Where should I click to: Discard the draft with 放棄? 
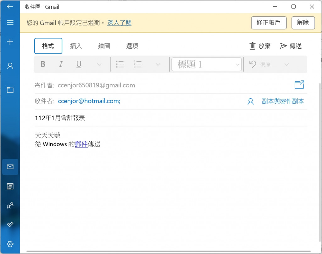coord(260,46)
